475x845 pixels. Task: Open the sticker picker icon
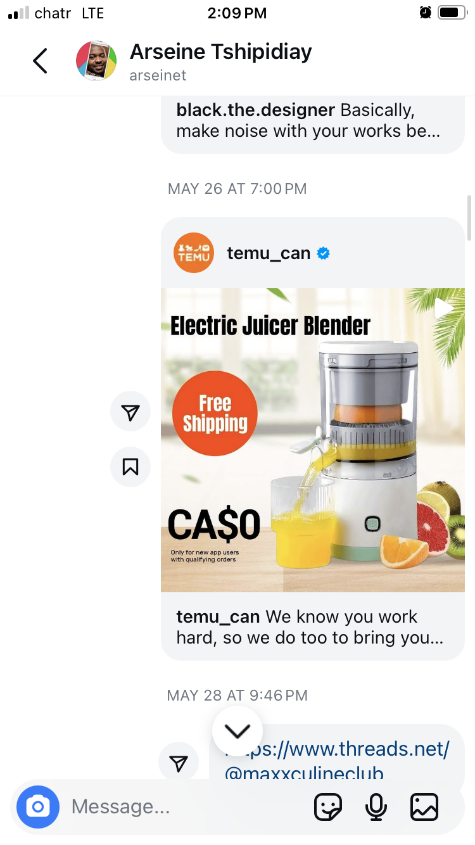click(x=328, y=807)
